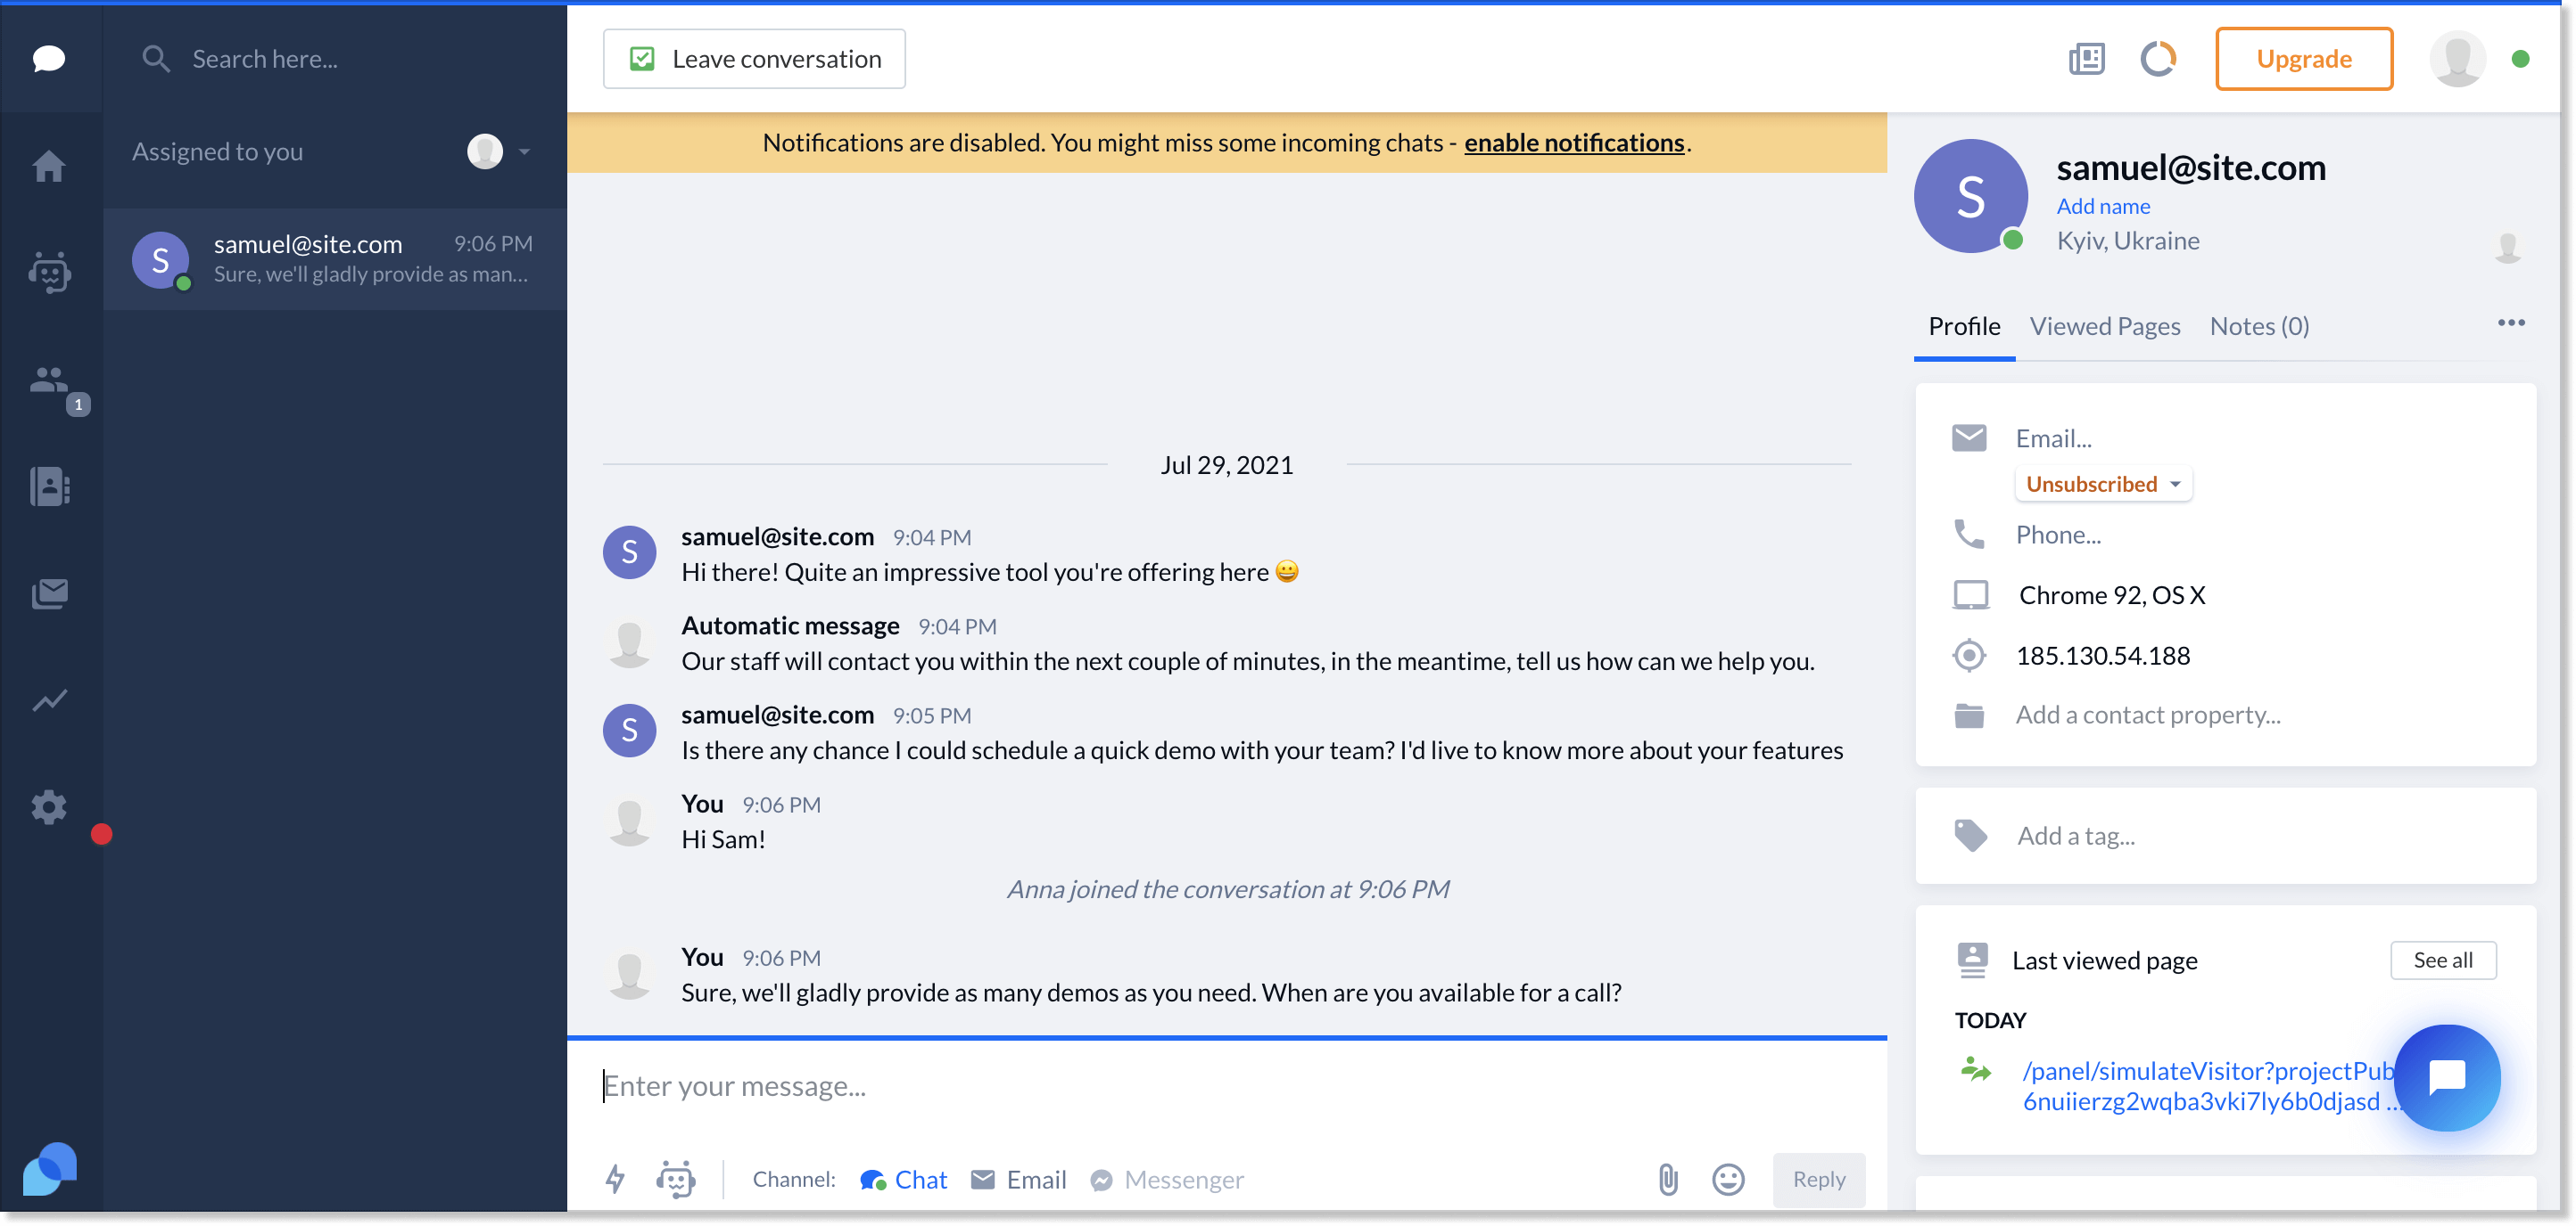
Task: Open the conversations list icon
Action: pyautogui.click(x=46, y=59)
